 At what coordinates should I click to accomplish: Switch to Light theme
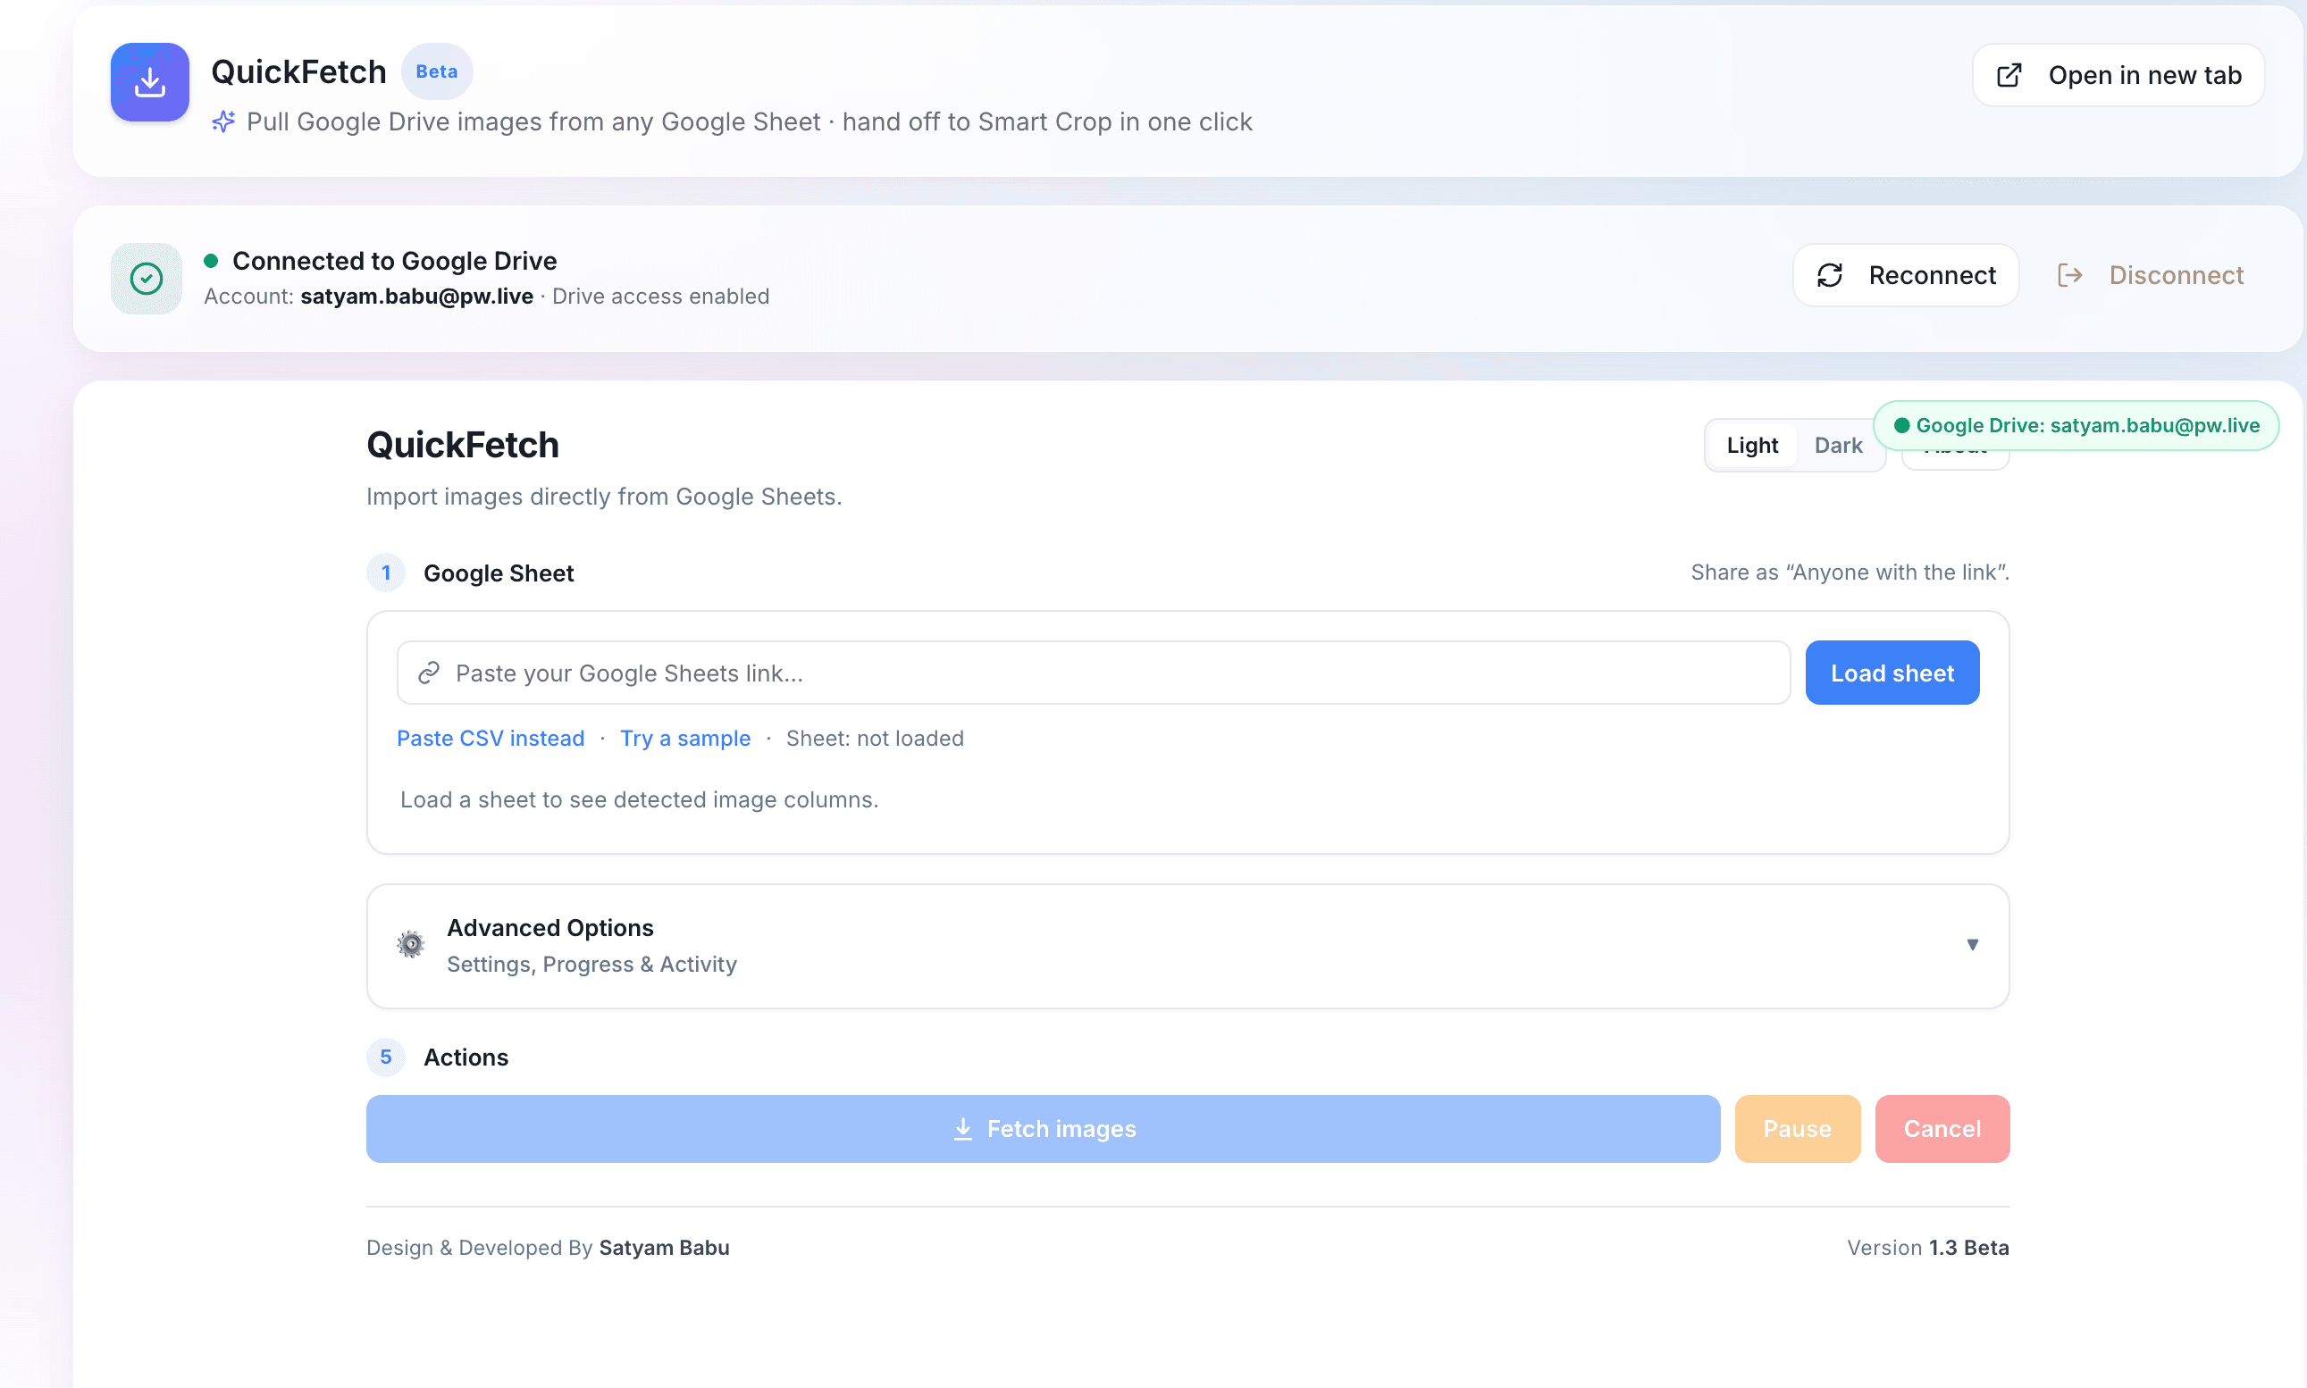(x=1752, y=445)
